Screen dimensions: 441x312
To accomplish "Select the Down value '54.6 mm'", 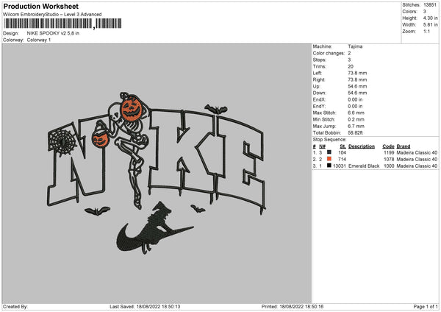I will click(357, 93).
